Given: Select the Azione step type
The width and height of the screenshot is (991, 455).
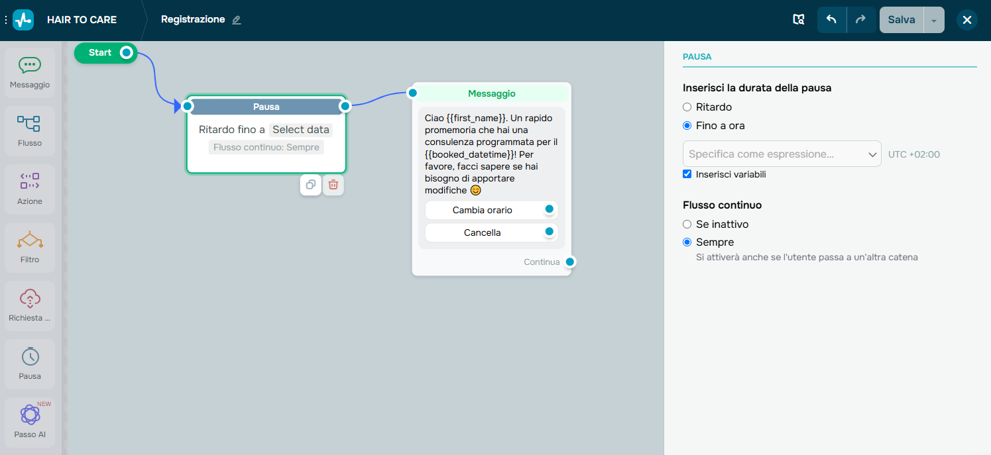Looking at the screenshot, I should click(x=29, y=189).
